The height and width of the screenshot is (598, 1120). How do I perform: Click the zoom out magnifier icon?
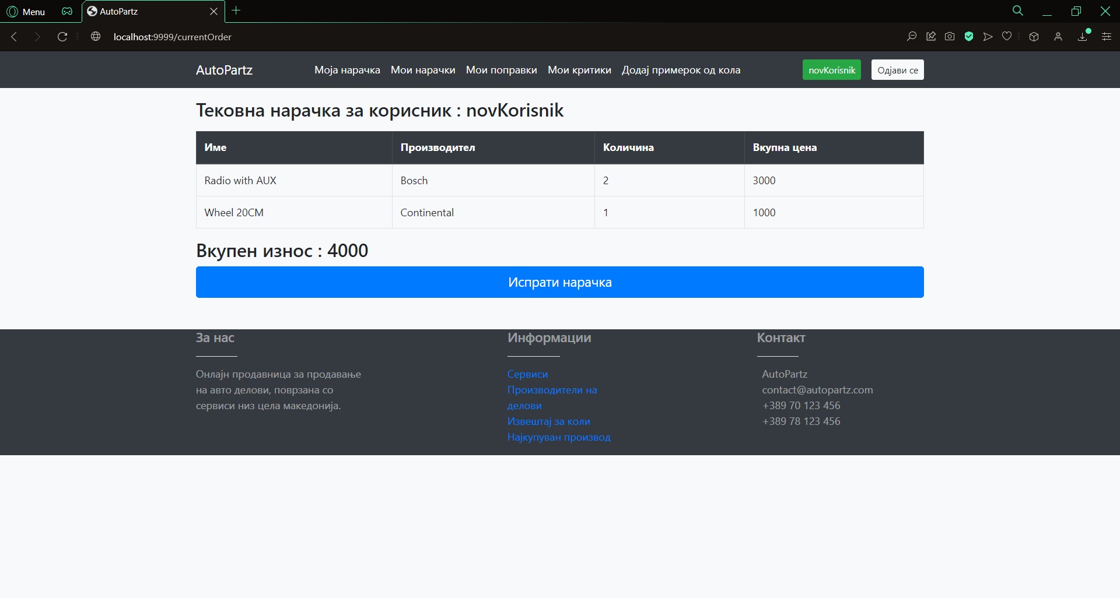coord(912,37)
